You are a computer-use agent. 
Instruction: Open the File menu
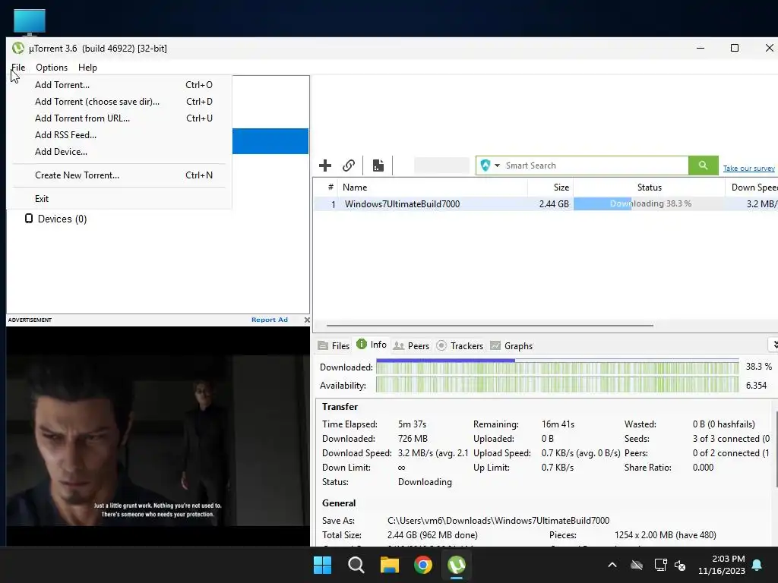pos(18,68)
